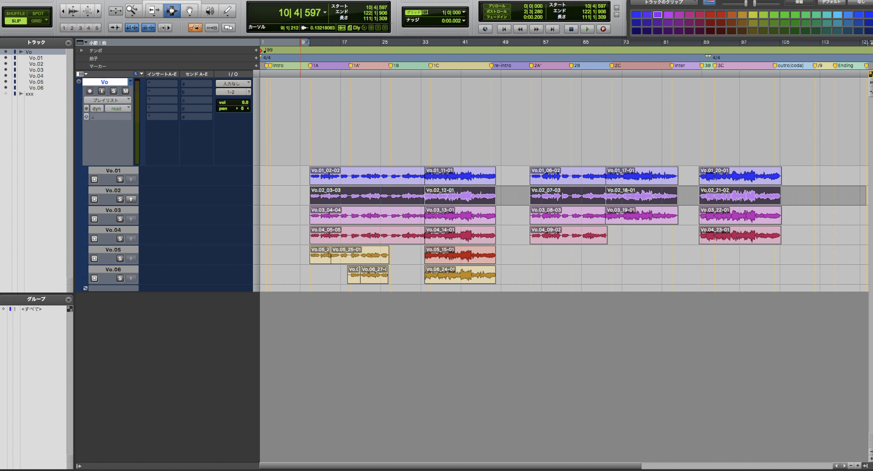Viewport: 873px width, 471px height.
Task: Click the Intro marker in the marker ruler
Action: pos(269,66)
